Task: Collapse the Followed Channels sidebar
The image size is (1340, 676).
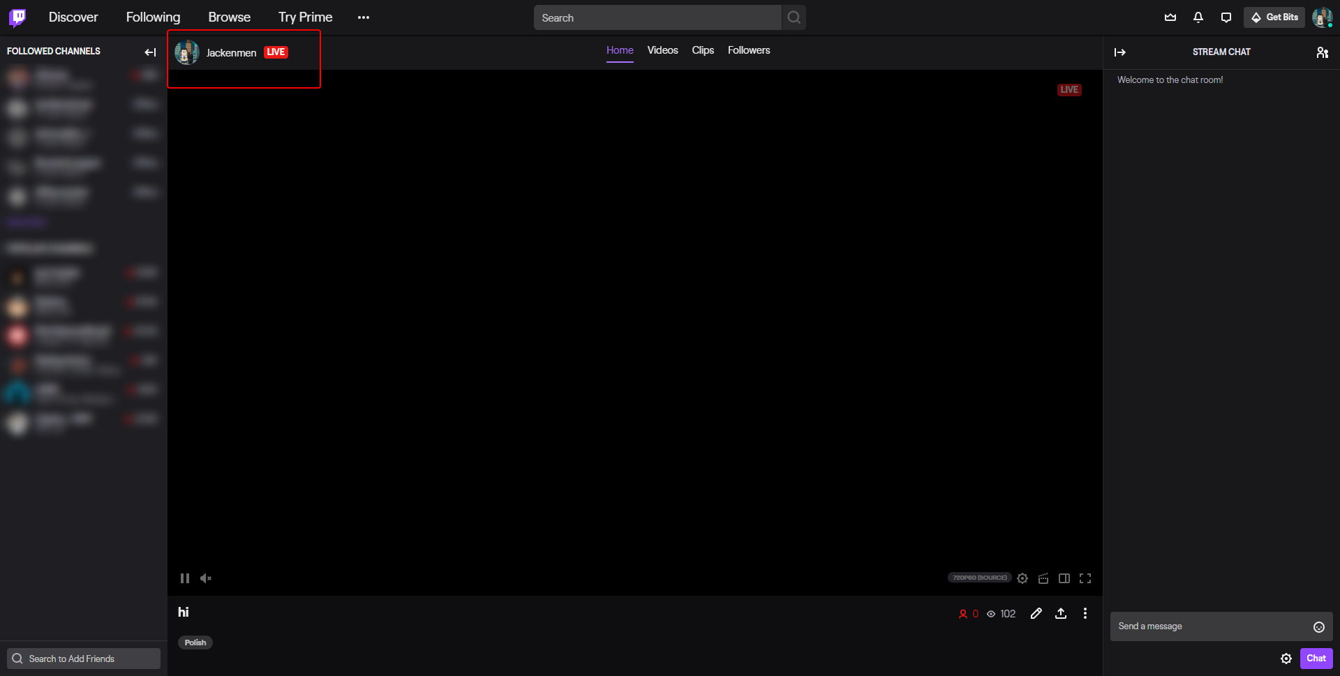Action: [x=150, y=52]
